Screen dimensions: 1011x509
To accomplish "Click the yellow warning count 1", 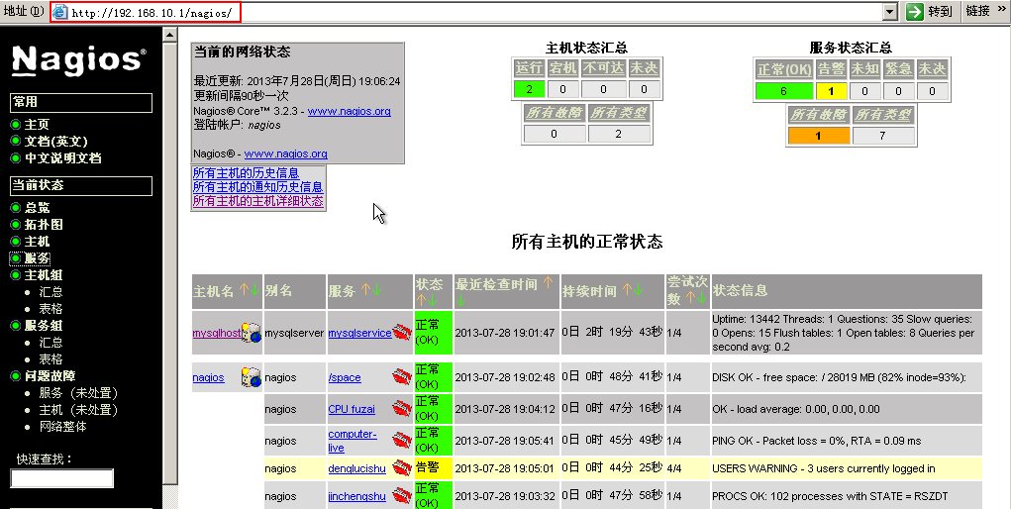I will click(x=831, y=91).
